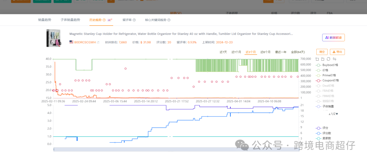Click help icon next to 核心关键词趋势
The image size is (367, 160).
pyautogui.click(x=169, y=20)
